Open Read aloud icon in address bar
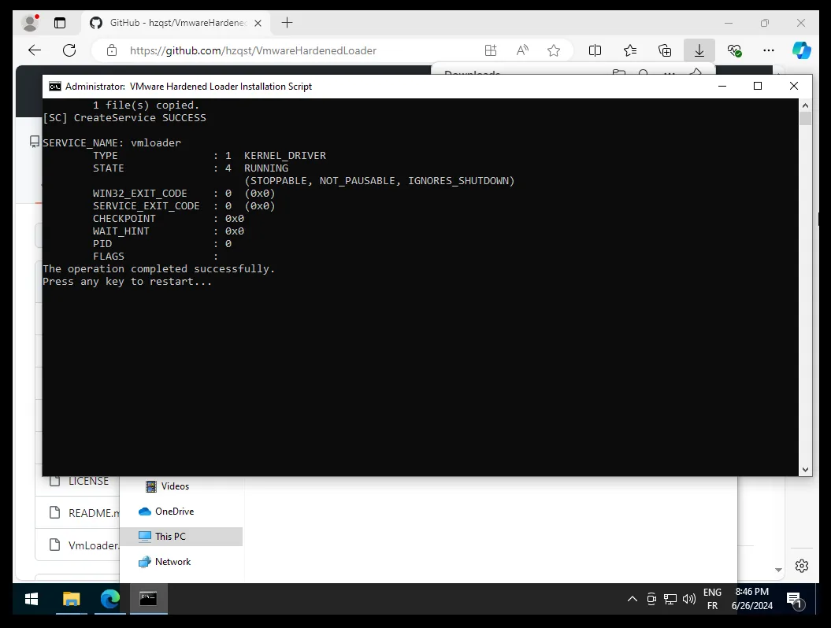The width and height of the screenshot is (831, 628). (522, 50)
